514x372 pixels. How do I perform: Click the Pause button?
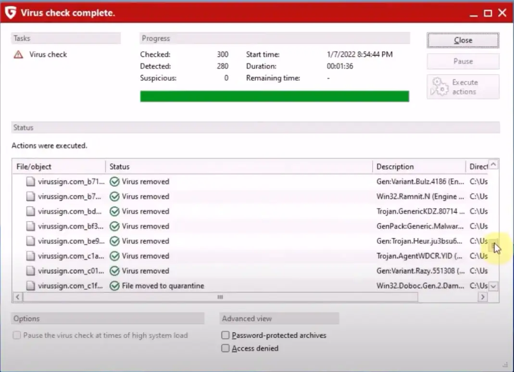[463, 61]
